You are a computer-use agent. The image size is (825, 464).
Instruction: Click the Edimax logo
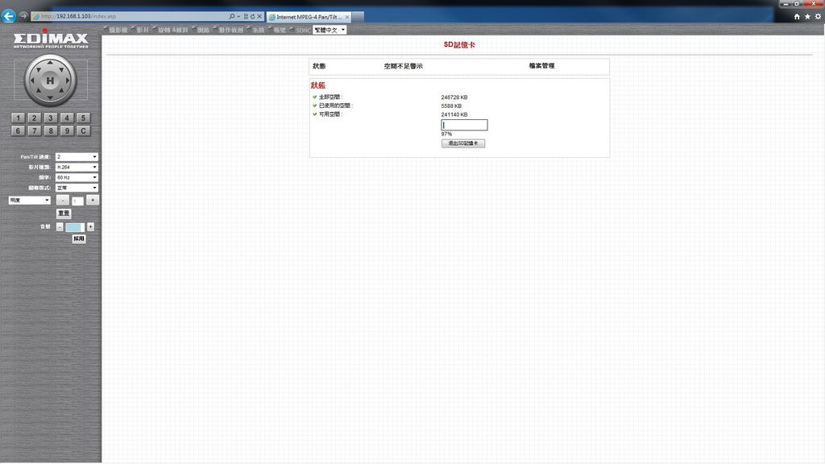(51, 40)
